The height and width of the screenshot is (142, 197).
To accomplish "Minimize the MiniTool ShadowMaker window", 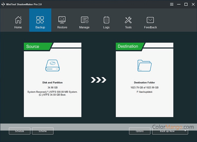I will click(x=179, y=4).
